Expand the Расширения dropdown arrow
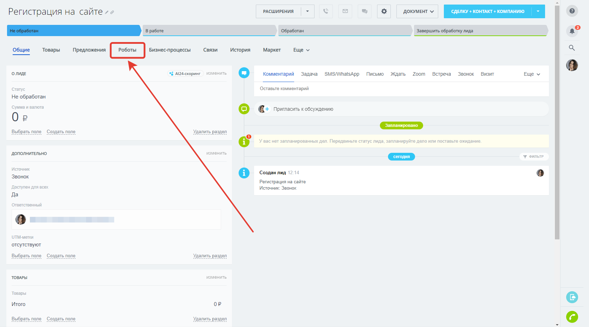Image resolution: width=589 pixels, height=327 pixels. click(x=308, y=11)
